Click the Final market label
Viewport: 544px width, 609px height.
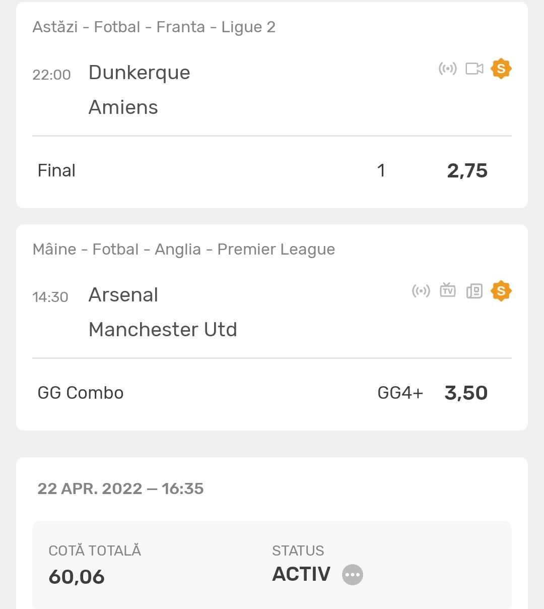pos(56,171)
